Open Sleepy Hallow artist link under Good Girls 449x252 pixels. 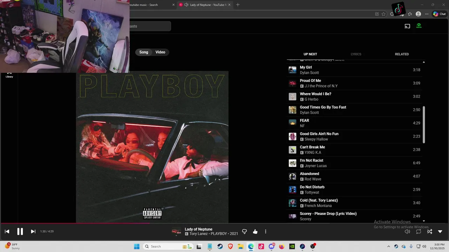point(316,139)
